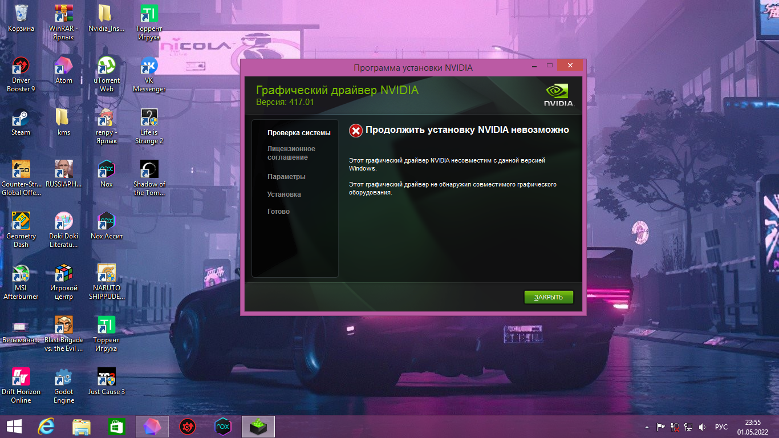Select the Life is Strange 2 icon
Viewport: 779px width, 438px height.
149,126
